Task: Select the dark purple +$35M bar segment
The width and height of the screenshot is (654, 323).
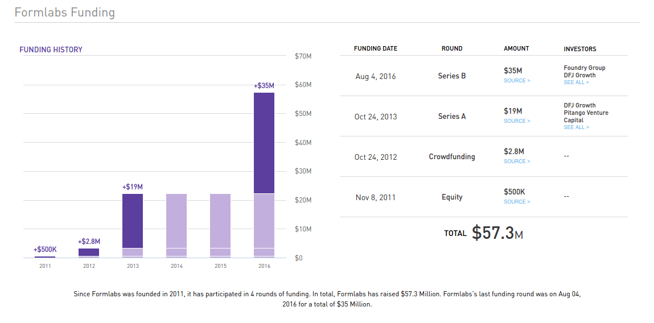Action: point(264,143)
